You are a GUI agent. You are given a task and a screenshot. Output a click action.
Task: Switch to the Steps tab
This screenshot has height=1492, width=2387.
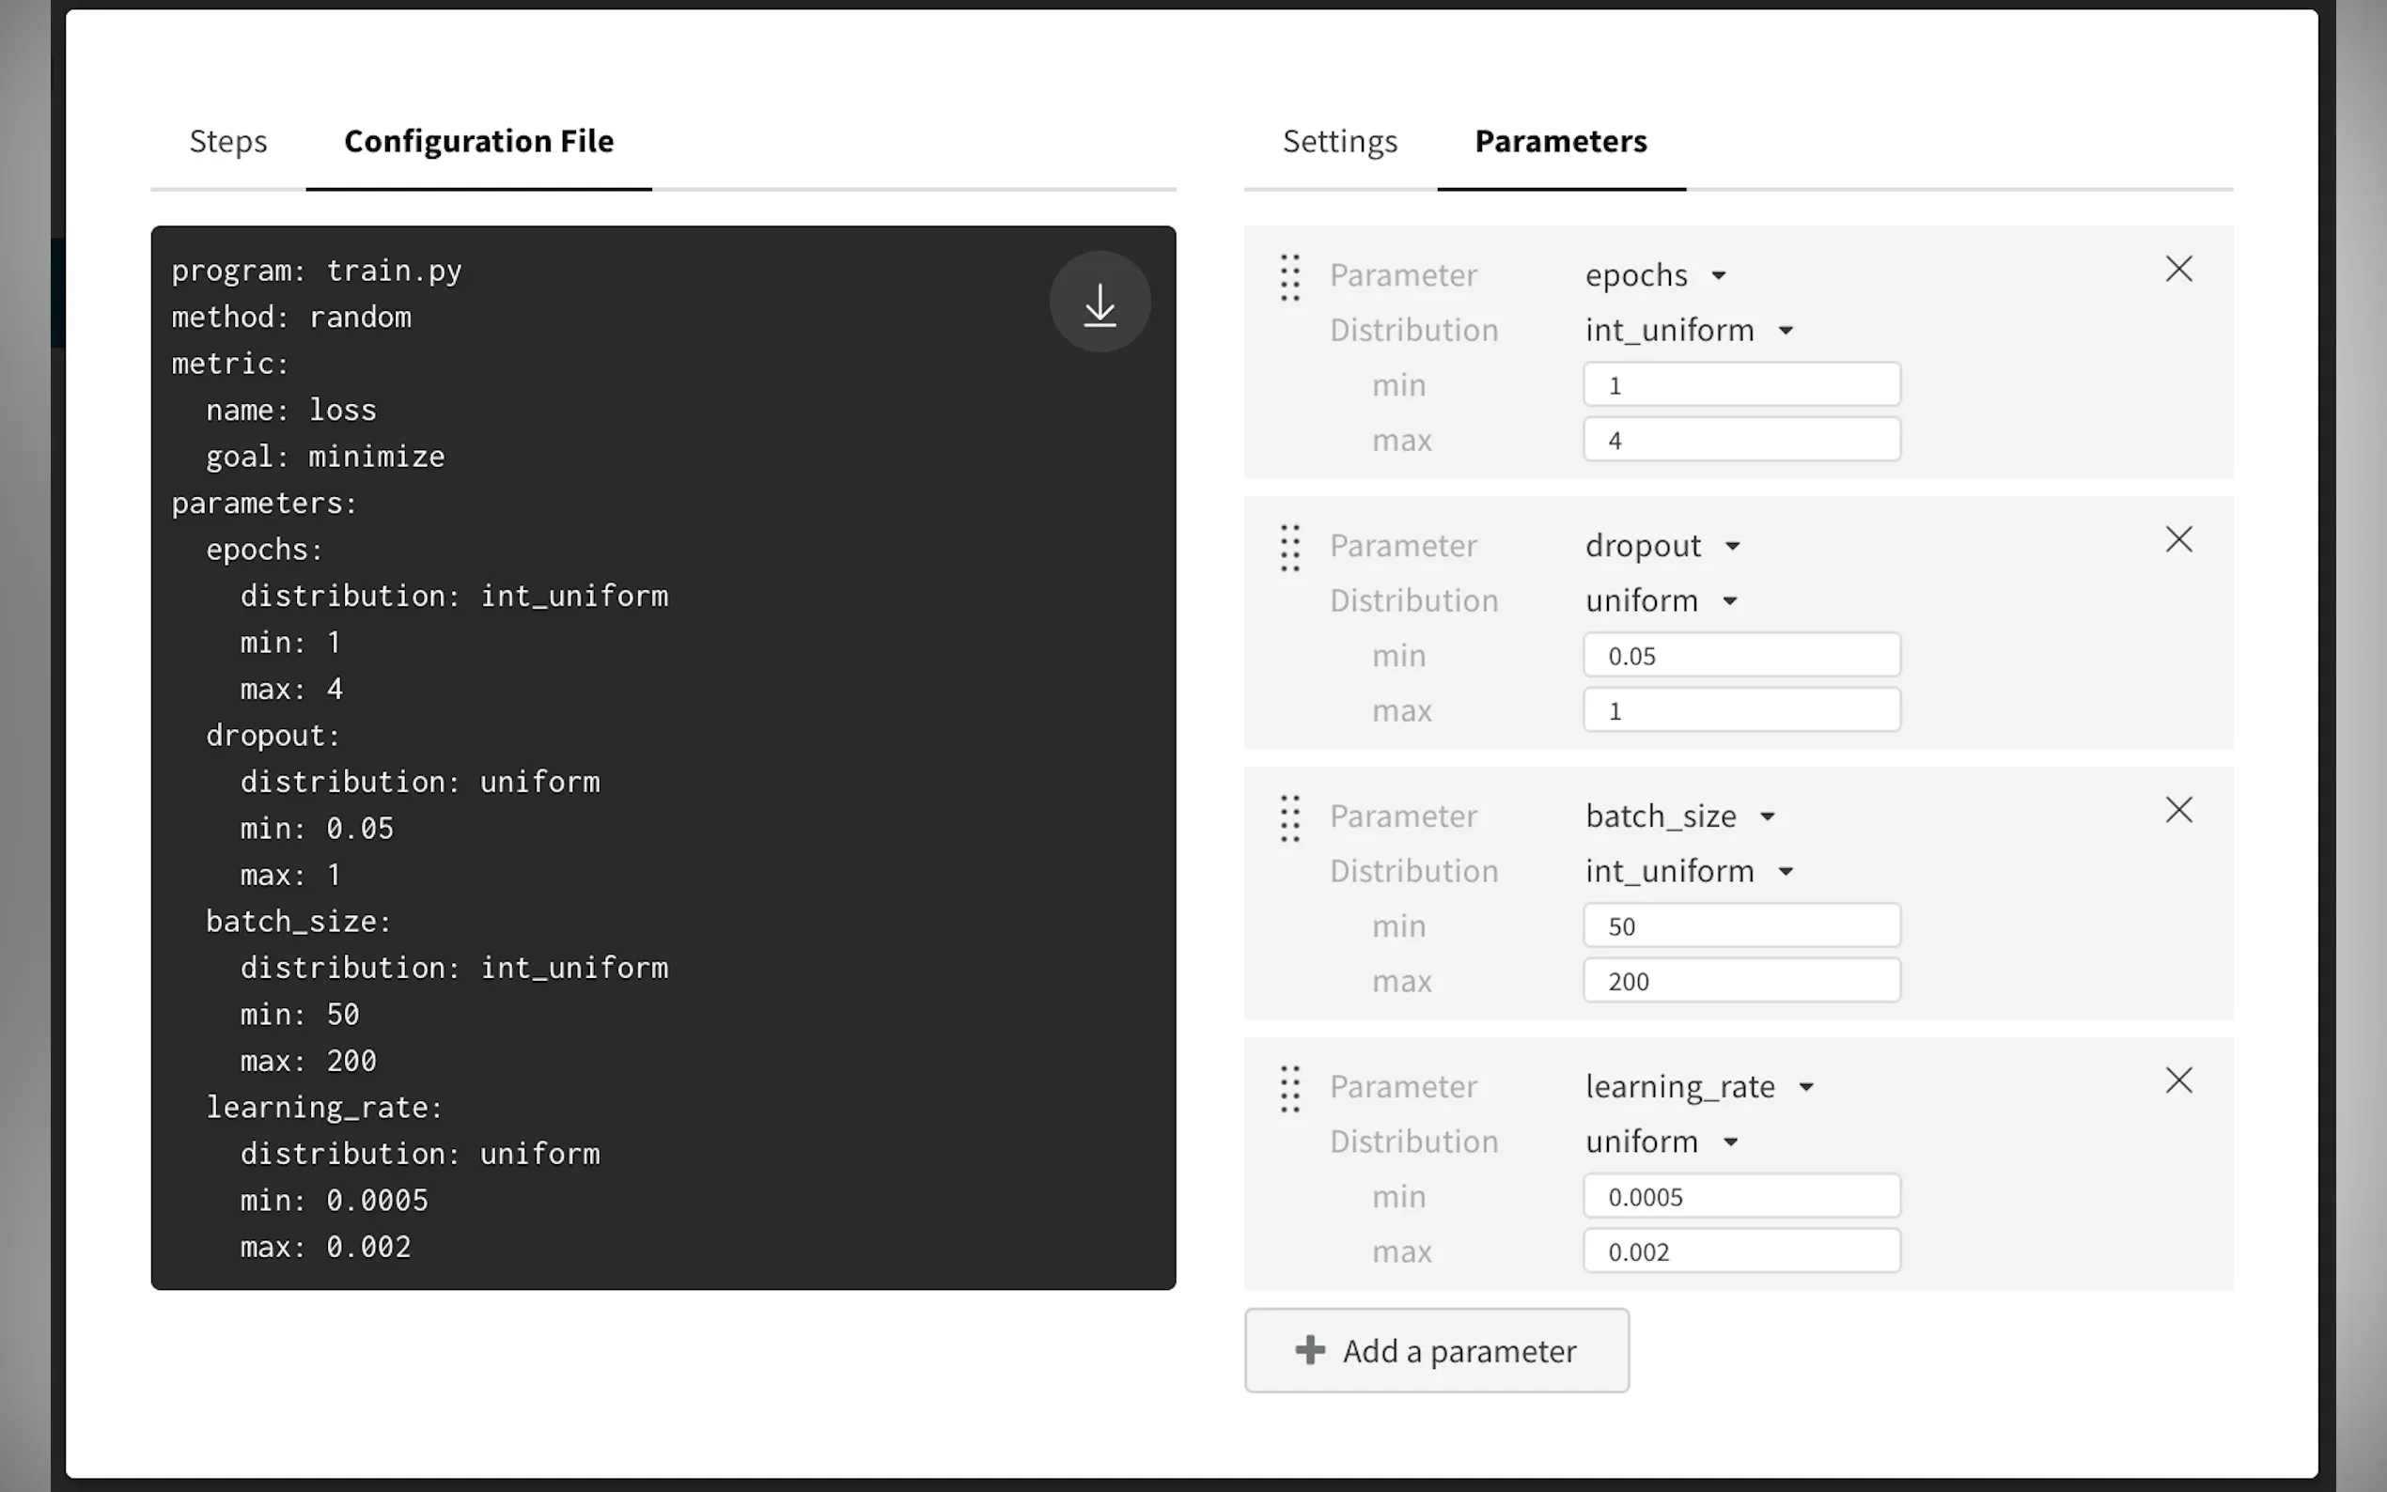click(228, 141)
